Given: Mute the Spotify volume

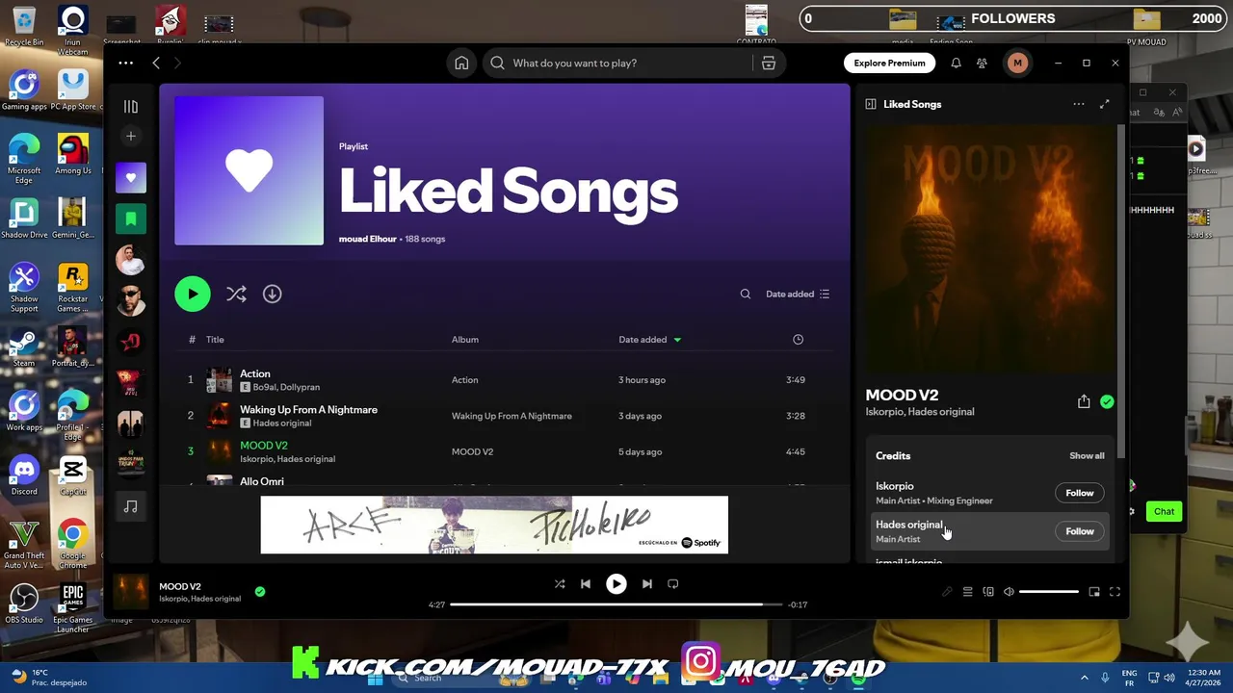Looking at the screenshot, I should 1009,592.
